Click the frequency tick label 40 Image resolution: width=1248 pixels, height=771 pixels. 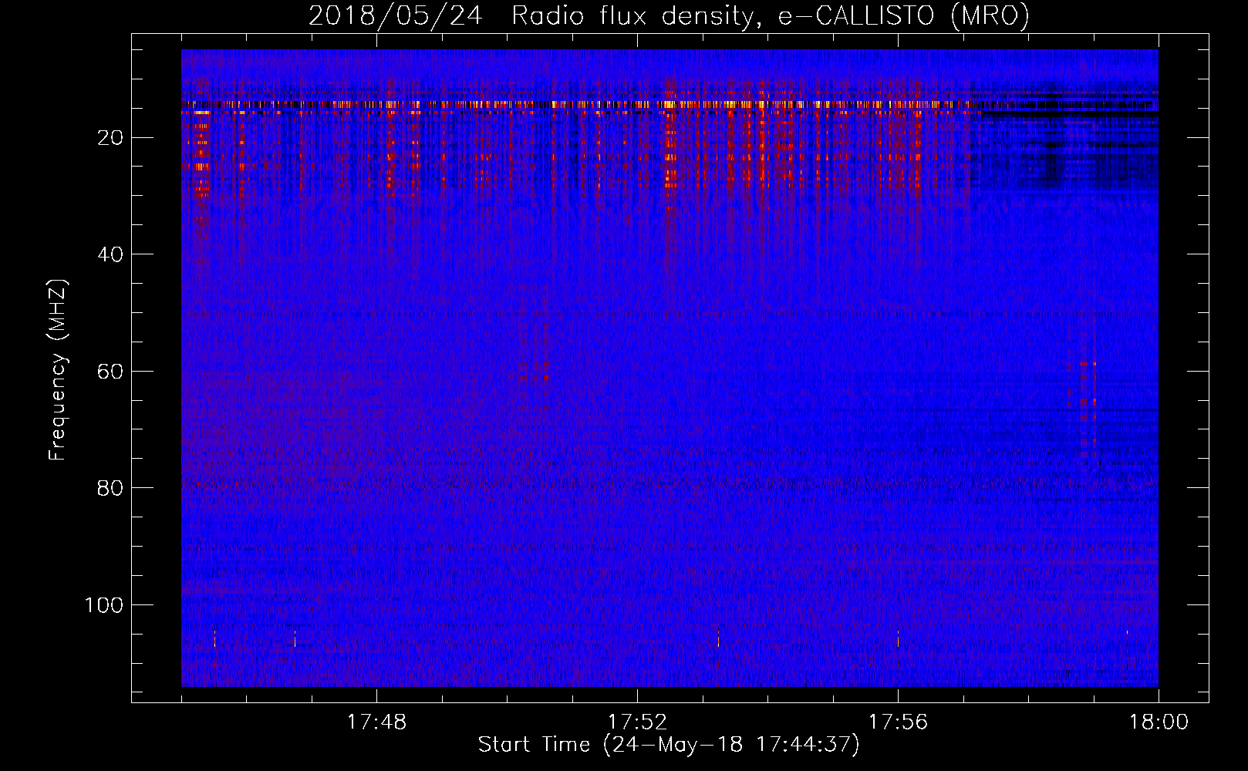(x=110, y=254)
